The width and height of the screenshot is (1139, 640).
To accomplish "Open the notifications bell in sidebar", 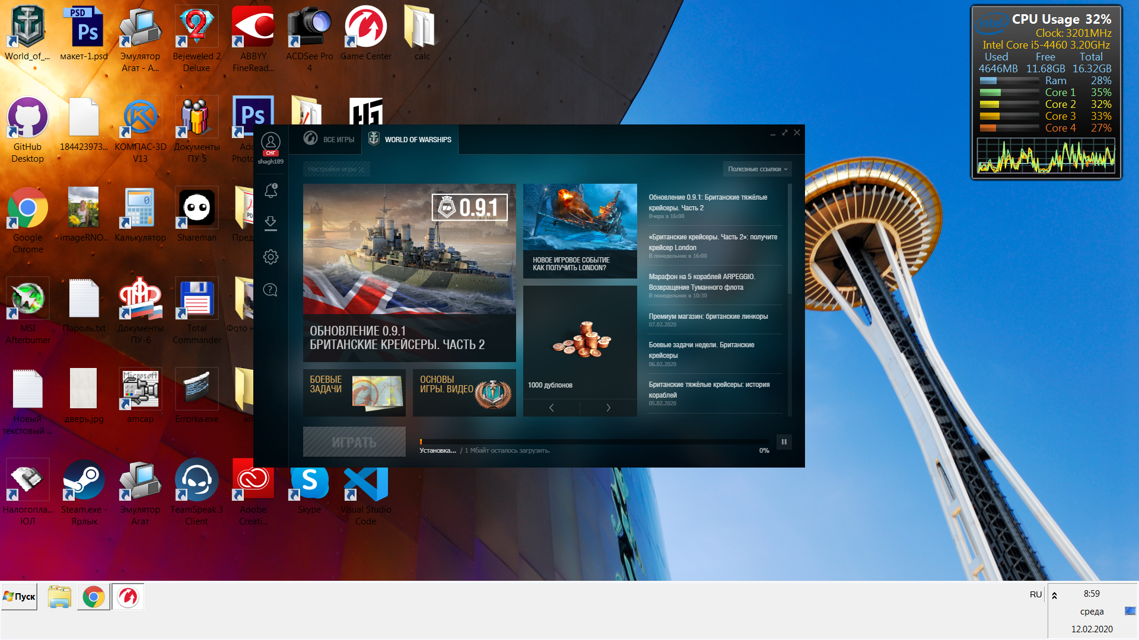I will pos(271,191).
